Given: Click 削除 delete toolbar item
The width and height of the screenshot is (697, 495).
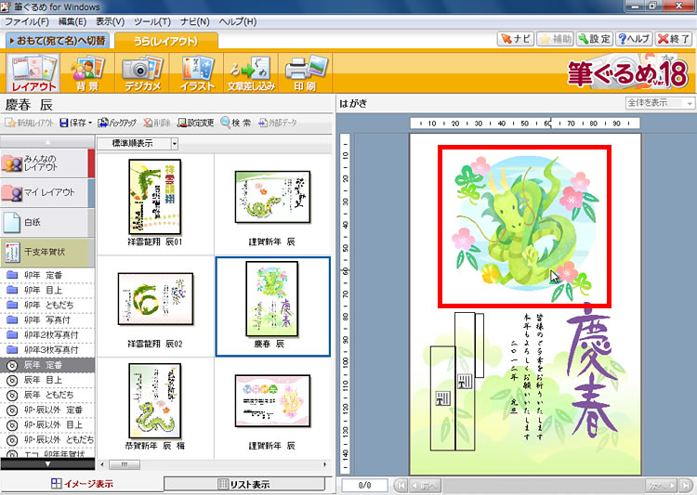Looking at the screenshot, I should [x=157, y=123].
